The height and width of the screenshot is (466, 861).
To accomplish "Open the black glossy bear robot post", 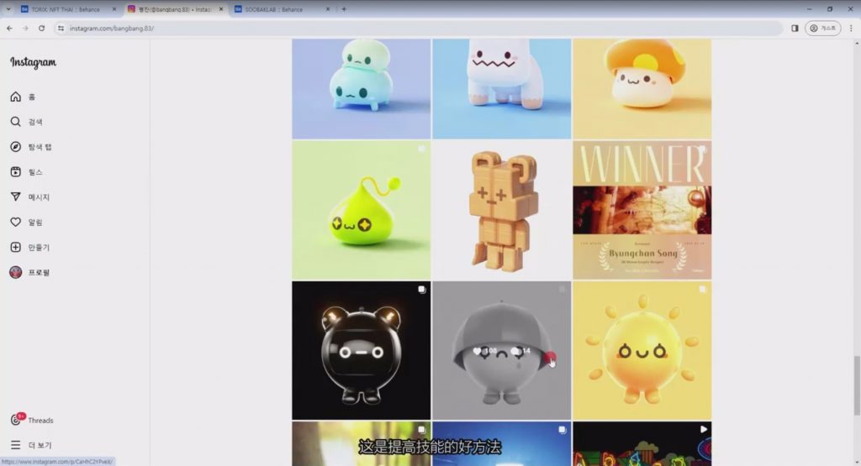I will click(x=362, y=350).
